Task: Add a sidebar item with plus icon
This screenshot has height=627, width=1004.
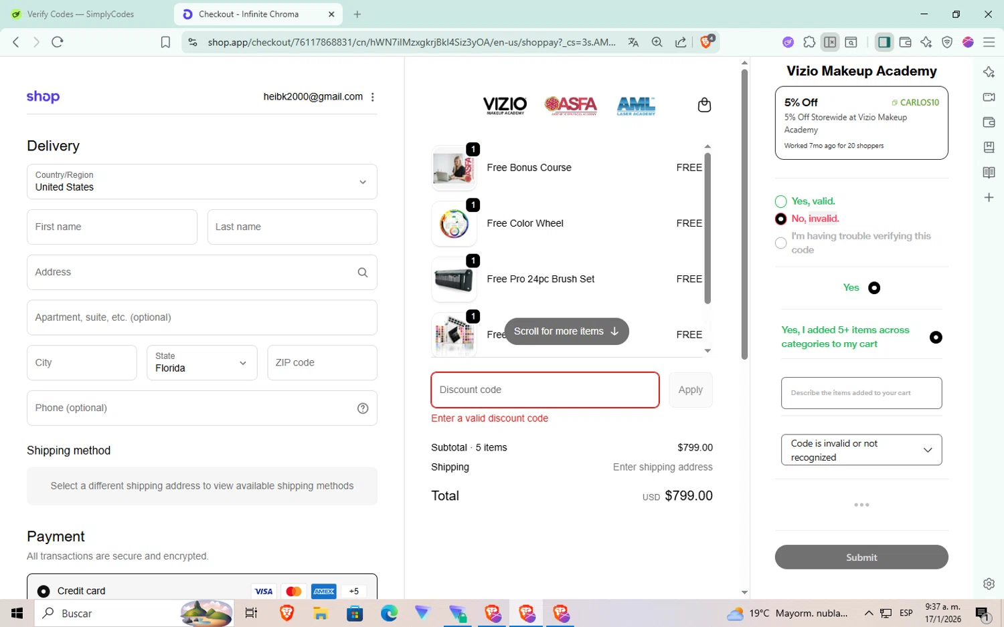Action: pyautogui.click(x=989, y=198)
